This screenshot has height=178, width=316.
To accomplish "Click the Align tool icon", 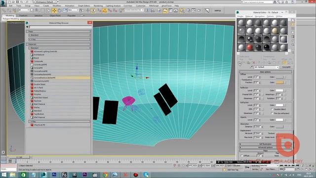I will 153,10.
